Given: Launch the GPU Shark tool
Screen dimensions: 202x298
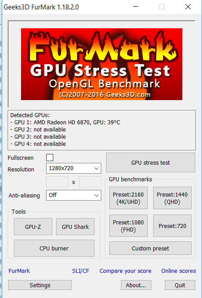Looking at the screenshot, I should tap(75, 227).
